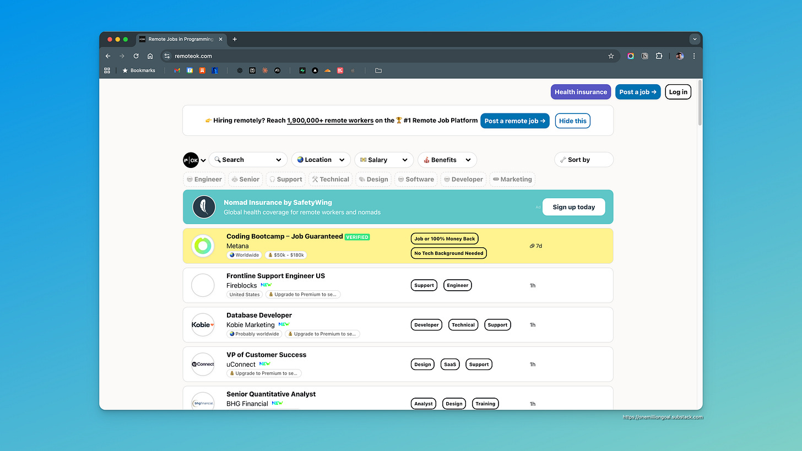The height and width of the screenshot is (451, 802).
Task: Open the Vercel triangle bookmark
Action: (315, 70)
